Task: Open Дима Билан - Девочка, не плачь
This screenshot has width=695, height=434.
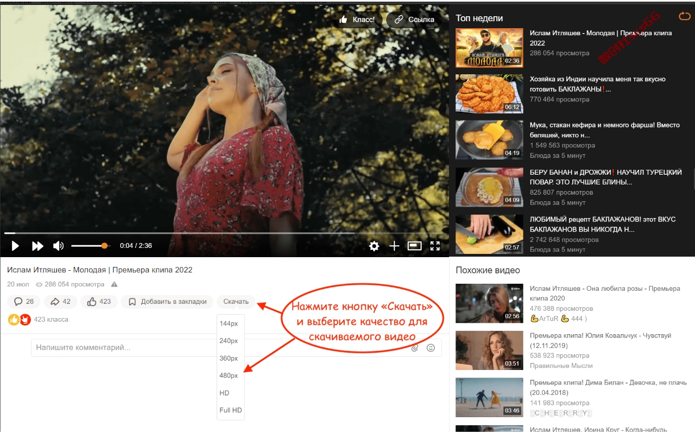Action: click(608, 388)
